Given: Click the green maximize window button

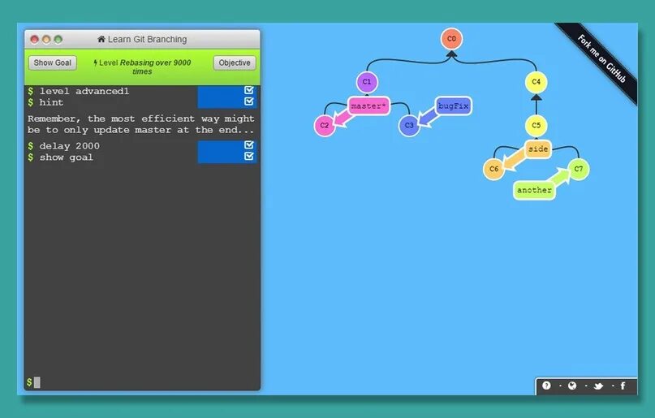Looking at the screenshot, I should tap(58, 39).
